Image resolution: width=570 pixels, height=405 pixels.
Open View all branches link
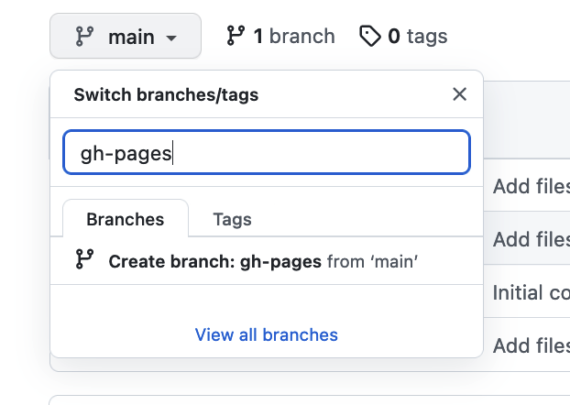pos(267,334)
